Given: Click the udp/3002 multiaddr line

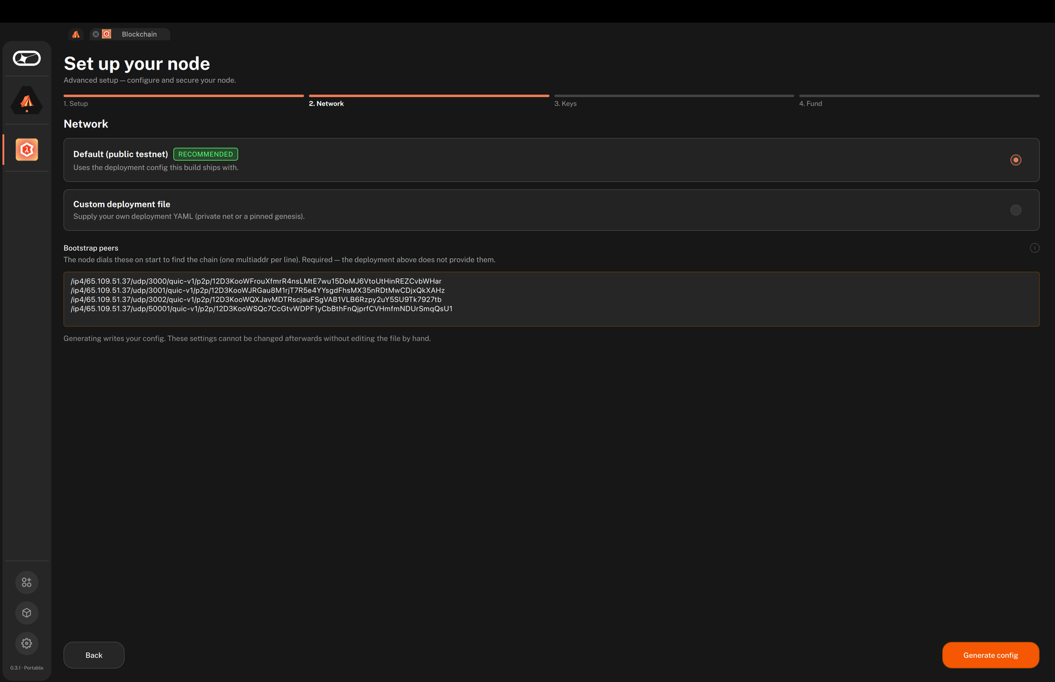Looking at the screenshot, I should point(256,300).
